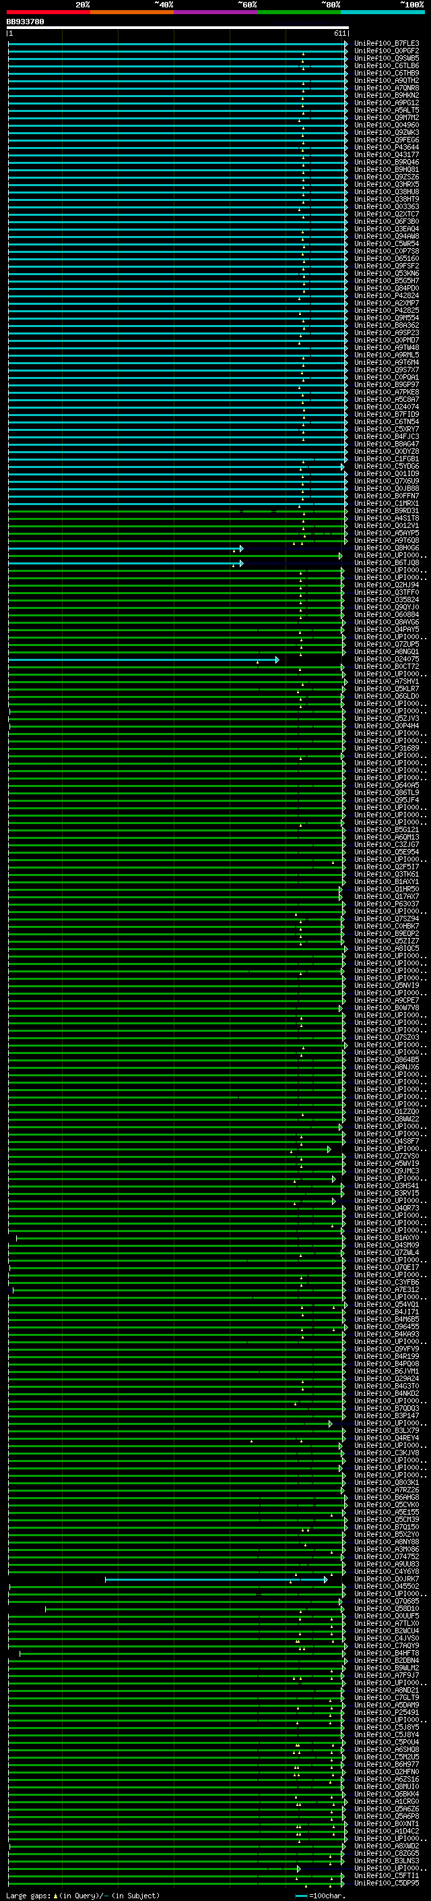Select hit label UniRef100_P43644
The image size is (431, 1901).
[x=387, y=148]
